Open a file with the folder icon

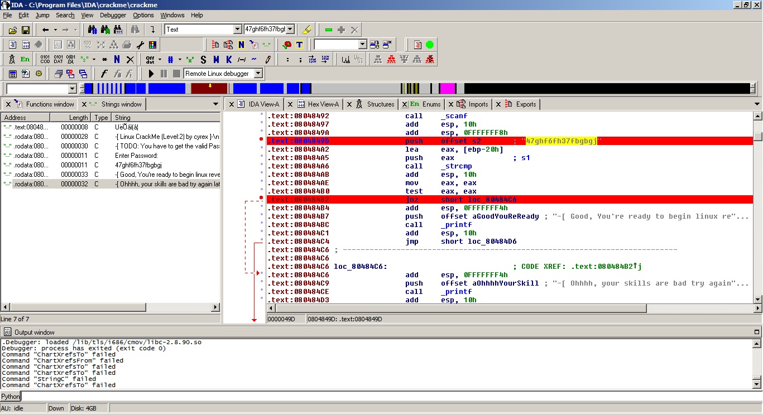(12, 30)
